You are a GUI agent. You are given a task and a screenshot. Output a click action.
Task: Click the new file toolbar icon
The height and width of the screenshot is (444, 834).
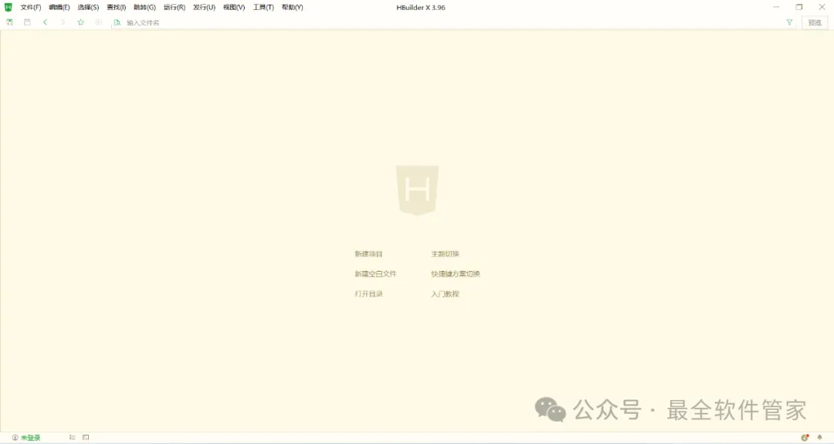point(9,22)
